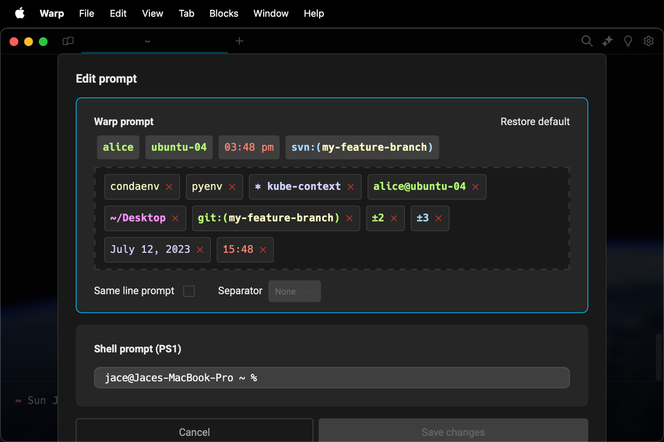Delete the ~/Desktop chip via X

click(175, 218)
